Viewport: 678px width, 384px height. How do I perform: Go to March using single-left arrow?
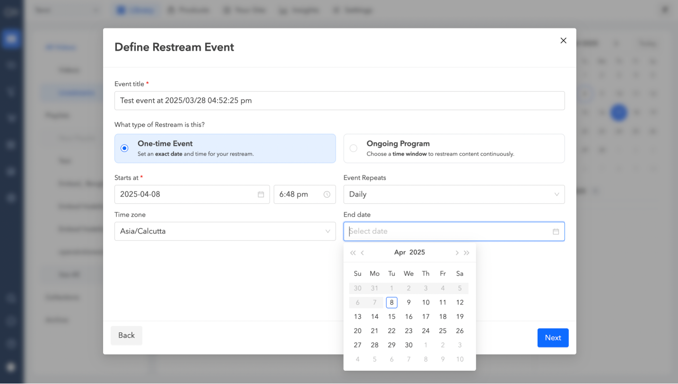(x=362, y=253)
